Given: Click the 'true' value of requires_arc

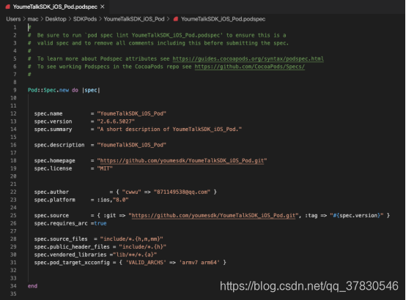Looking at the screenshot, I should point(100,223).
